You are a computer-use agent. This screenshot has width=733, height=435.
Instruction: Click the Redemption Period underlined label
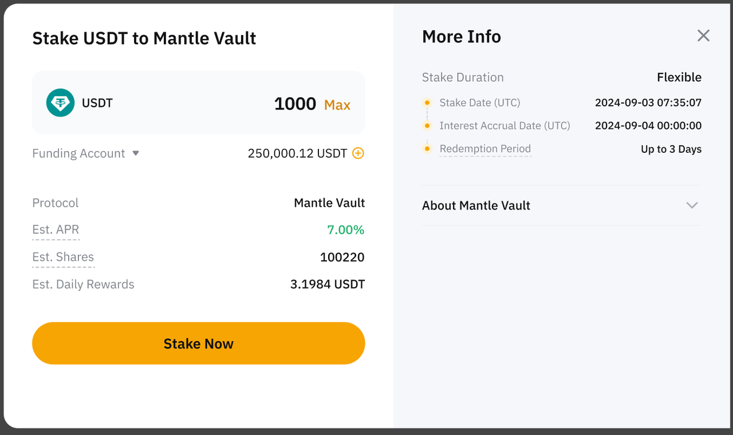[x=485, y=148]
